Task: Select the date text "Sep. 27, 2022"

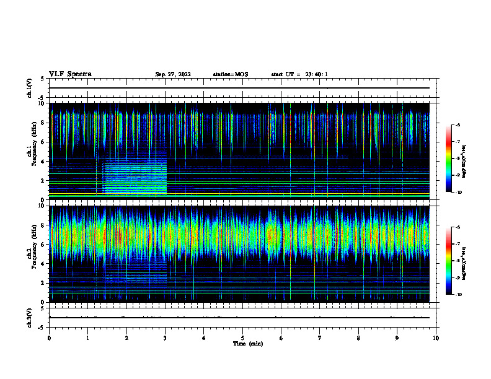Action: click(173, 74)
